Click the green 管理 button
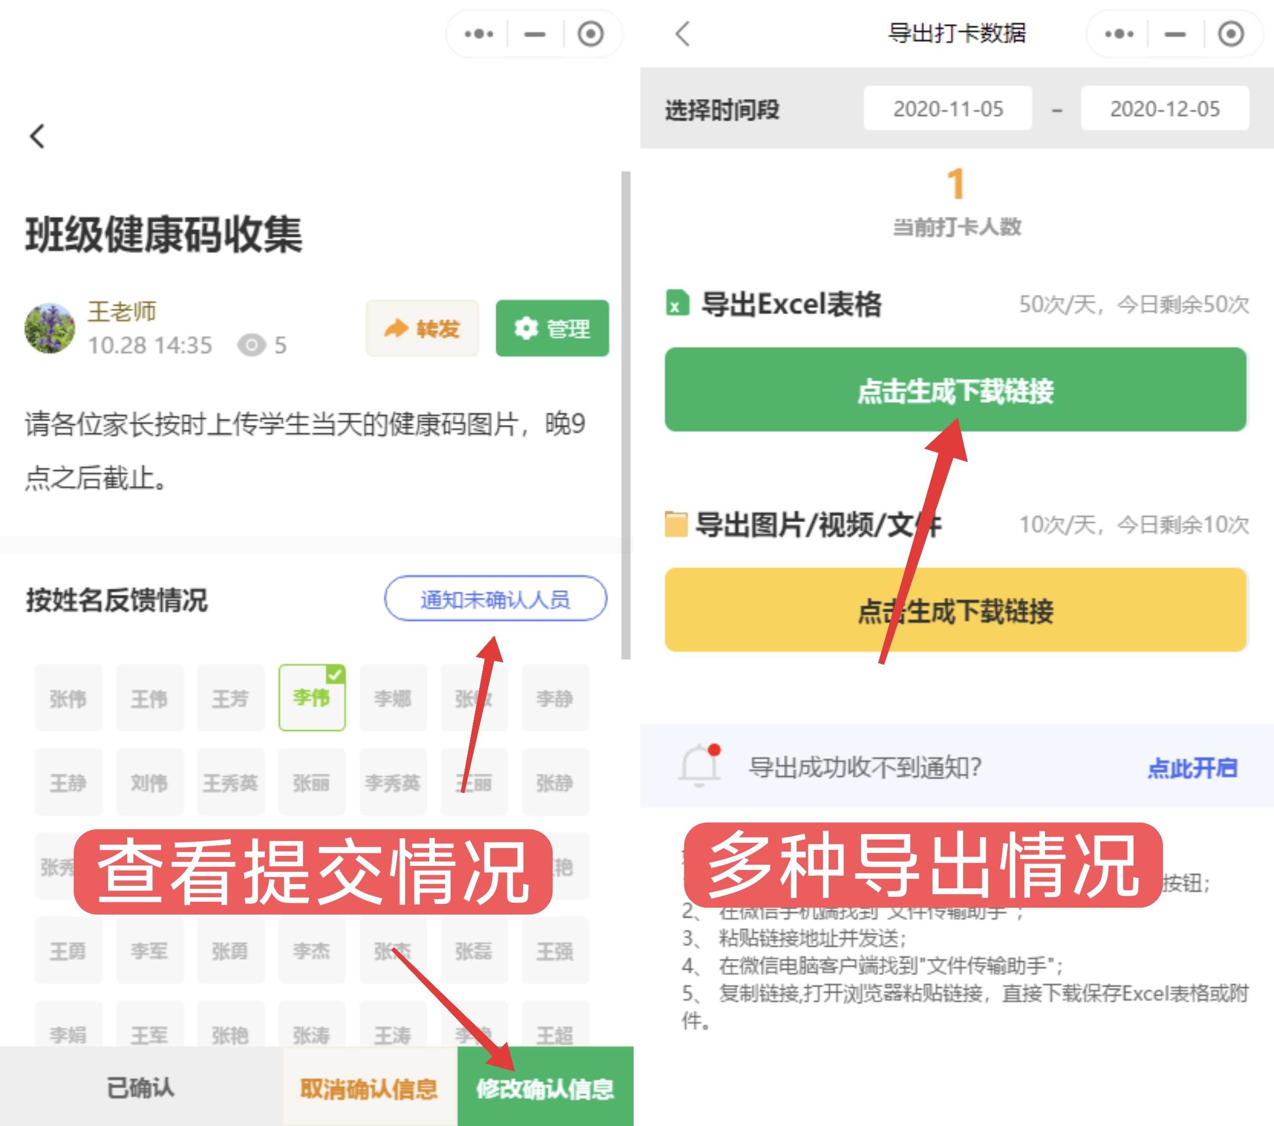Viewport: 1274px width, 1126px height. point(552,328)
